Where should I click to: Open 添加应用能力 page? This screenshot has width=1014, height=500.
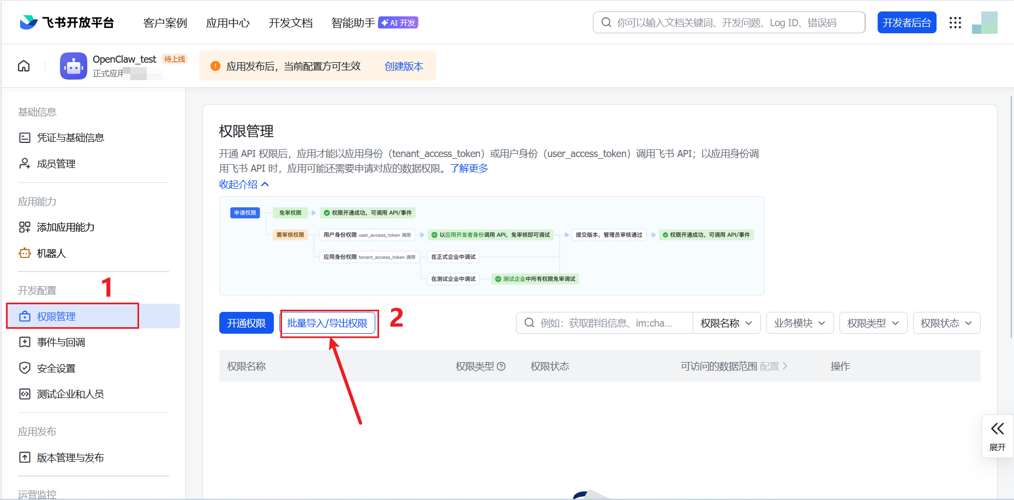point(65,227)
